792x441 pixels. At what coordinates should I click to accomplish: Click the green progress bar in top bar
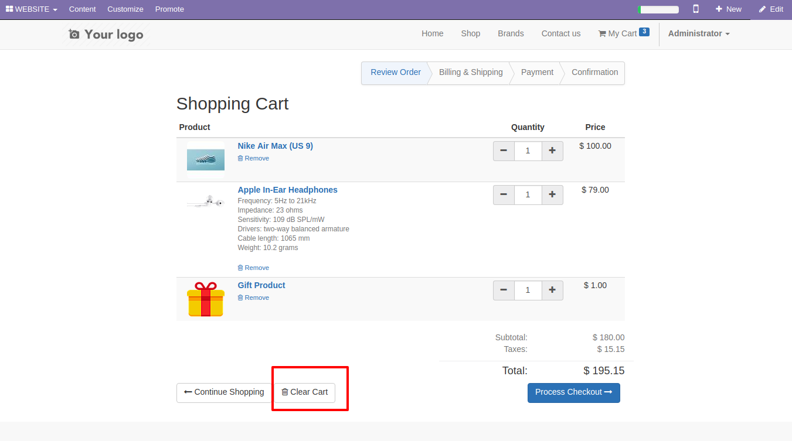point(658,9)
